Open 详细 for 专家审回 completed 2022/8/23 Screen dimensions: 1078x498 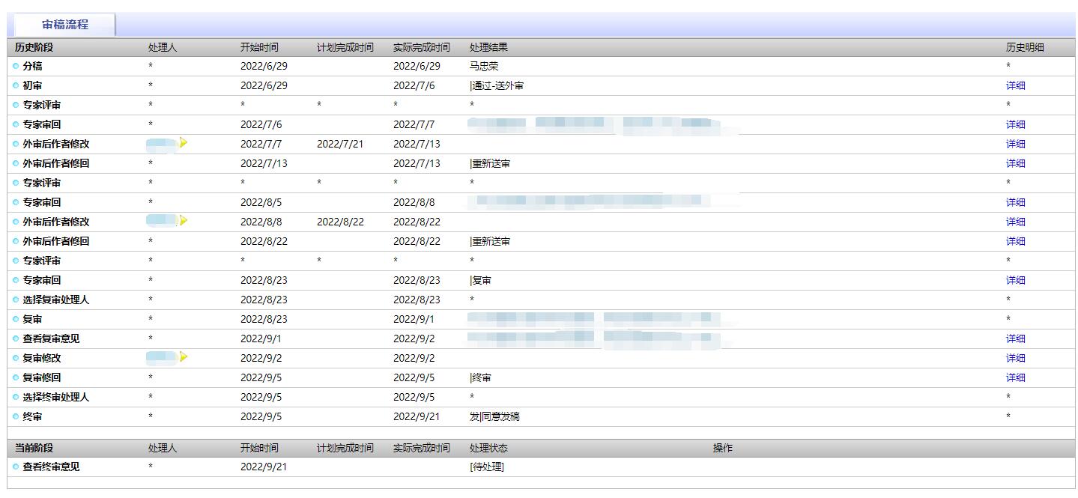pos(1015,280)
